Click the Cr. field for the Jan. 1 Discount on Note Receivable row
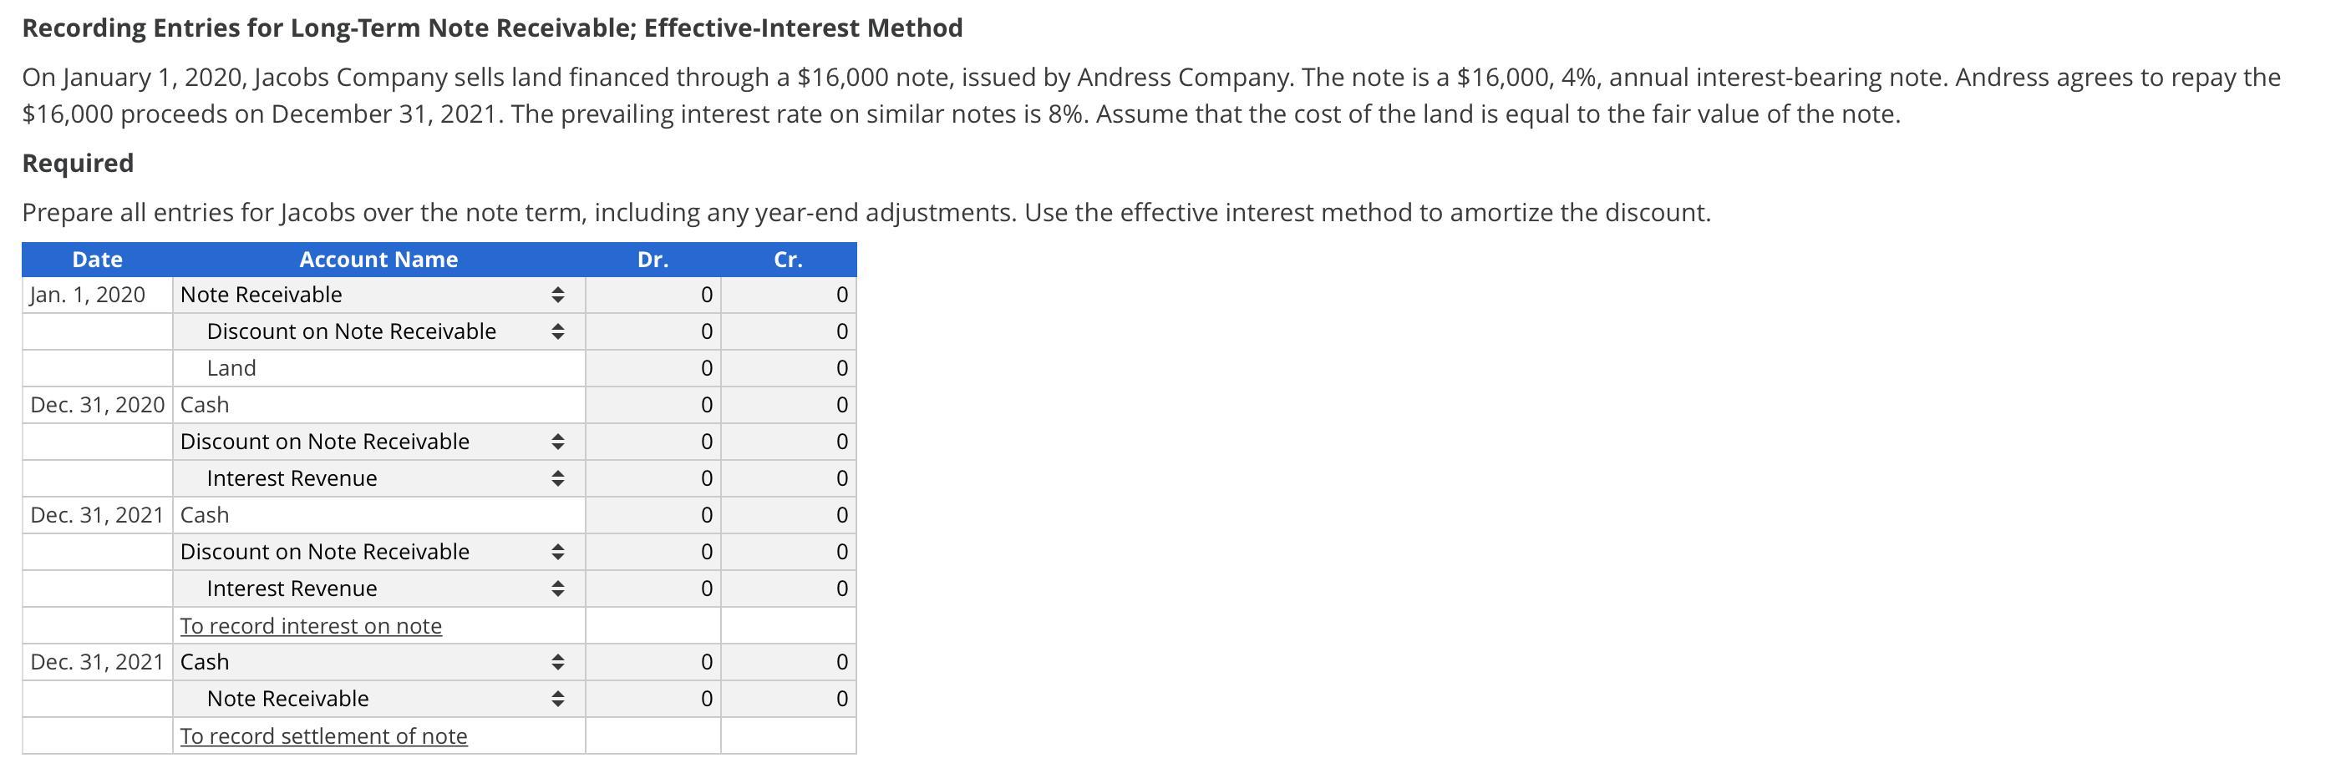The image size is (2336, 773). 789,331
